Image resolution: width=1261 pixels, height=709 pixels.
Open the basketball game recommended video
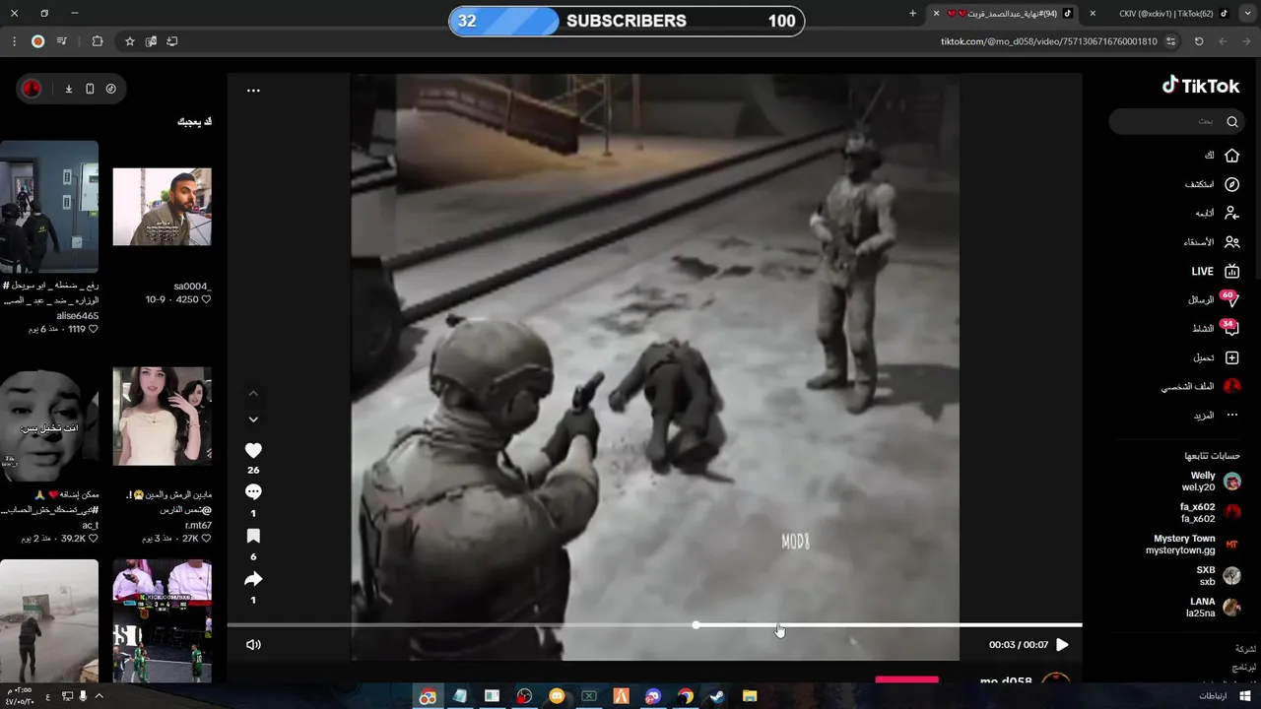pos(162,620)
